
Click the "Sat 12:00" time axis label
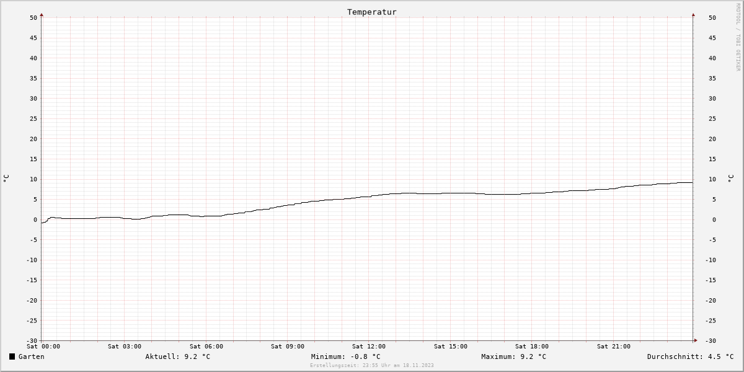click(x=369, y=347)
